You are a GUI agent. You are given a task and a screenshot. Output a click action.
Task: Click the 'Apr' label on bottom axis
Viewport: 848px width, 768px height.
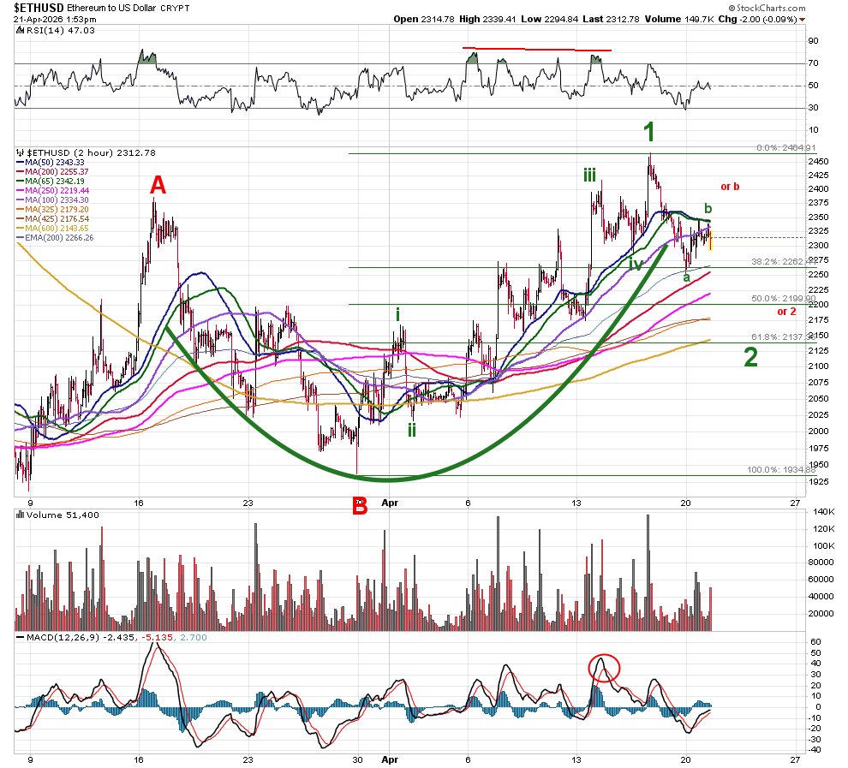click(390, 760)
